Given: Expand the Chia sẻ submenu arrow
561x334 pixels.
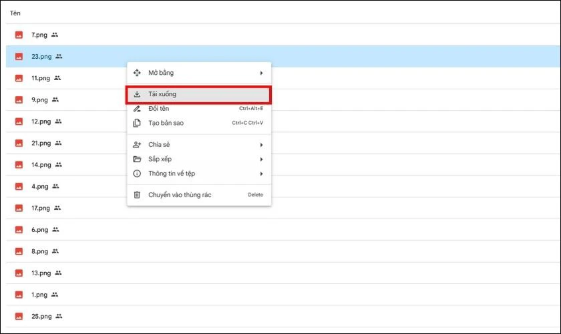Looking at the screenshot, I should (x=261, y=144).
